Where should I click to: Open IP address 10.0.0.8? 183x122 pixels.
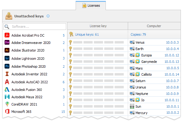coord(172,87)
